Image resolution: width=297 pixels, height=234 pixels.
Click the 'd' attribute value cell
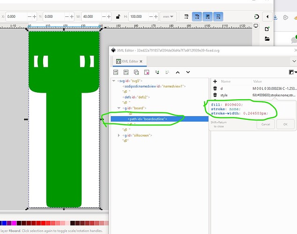[274, 88]
